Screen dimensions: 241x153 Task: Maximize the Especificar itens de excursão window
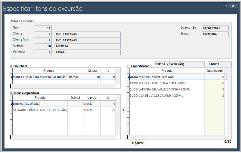coord(225,6)
